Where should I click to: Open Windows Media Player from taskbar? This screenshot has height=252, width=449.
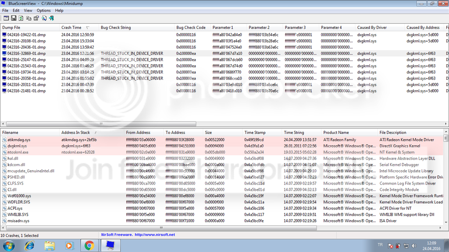pyautogui.click(x=69, y=246)
